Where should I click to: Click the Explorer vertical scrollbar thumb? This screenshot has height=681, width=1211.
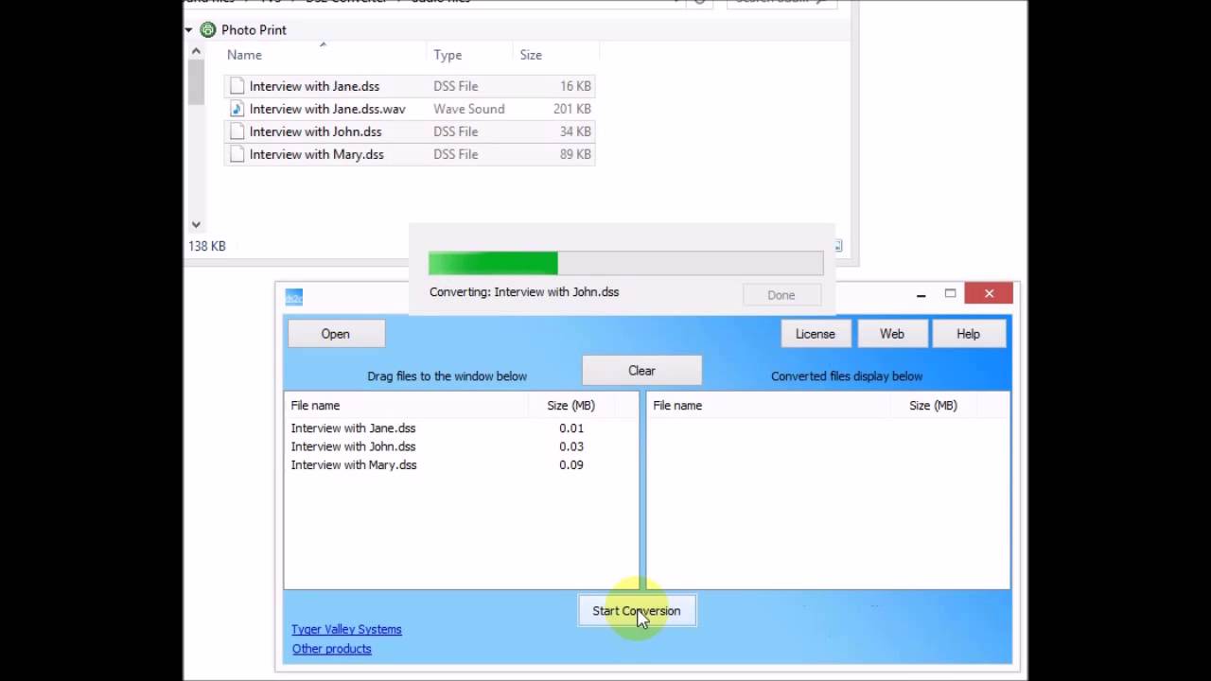pos(196,82)
